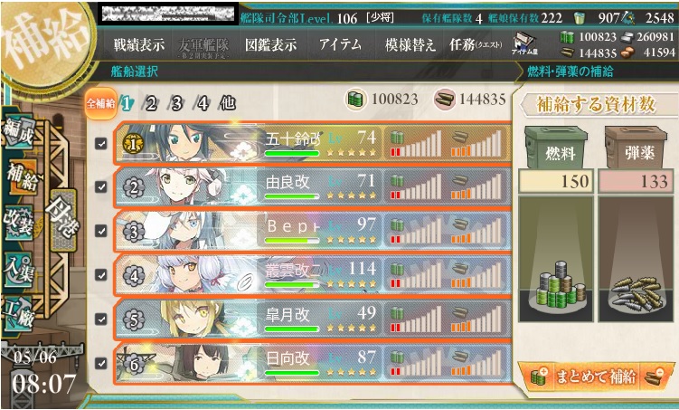Open the アイテム屋 item shop icon

[524, 43]
